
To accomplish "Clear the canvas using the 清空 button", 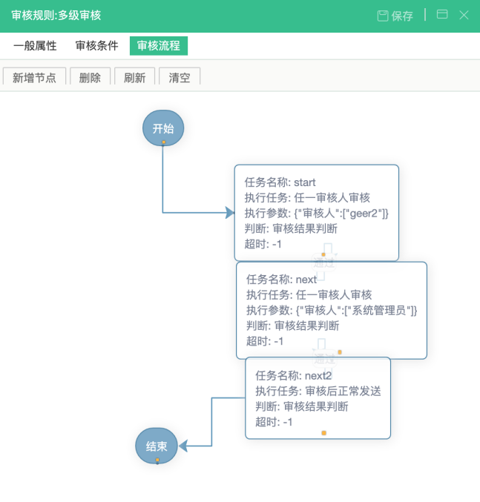I will [x=180, y=77].
